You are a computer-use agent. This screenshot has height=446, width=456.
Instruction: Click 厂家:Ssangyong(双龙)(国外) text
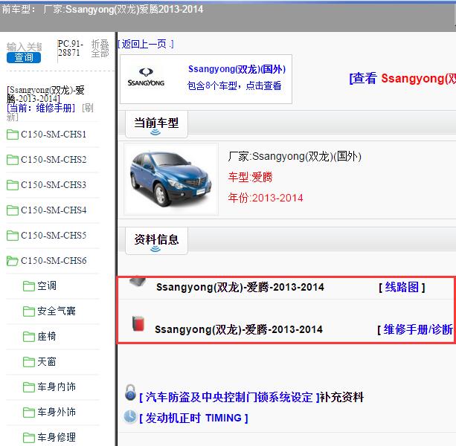pyautogui.click(x=295, y=157)
